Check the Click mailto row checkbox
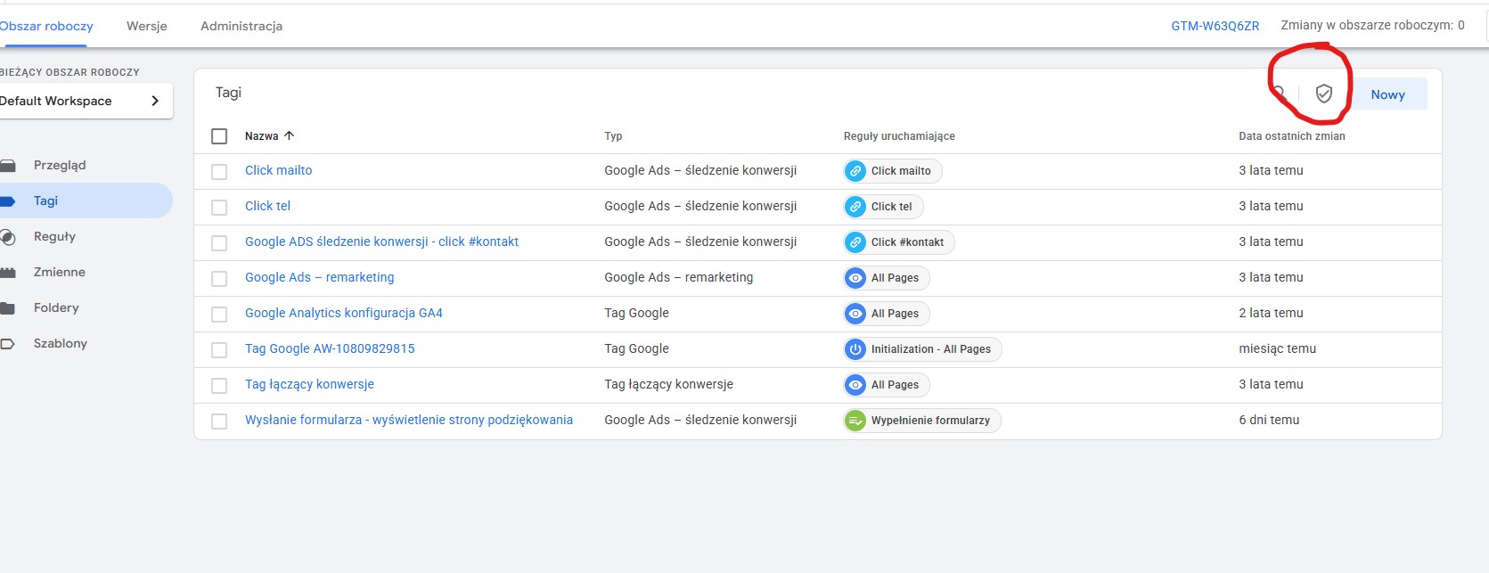Viewport: 1489px width, 573px height. pyautogui.click(x=219, y=172)
